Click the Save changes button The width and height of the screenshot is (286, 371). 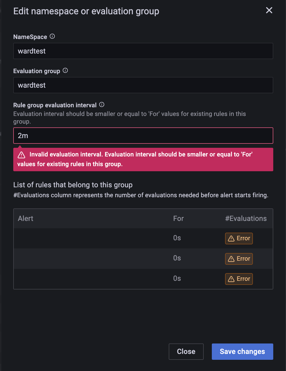point(242,351)
